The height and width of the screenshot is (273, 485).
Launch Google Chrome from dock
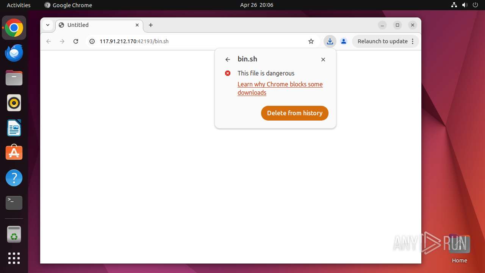(x=14, y=28)
